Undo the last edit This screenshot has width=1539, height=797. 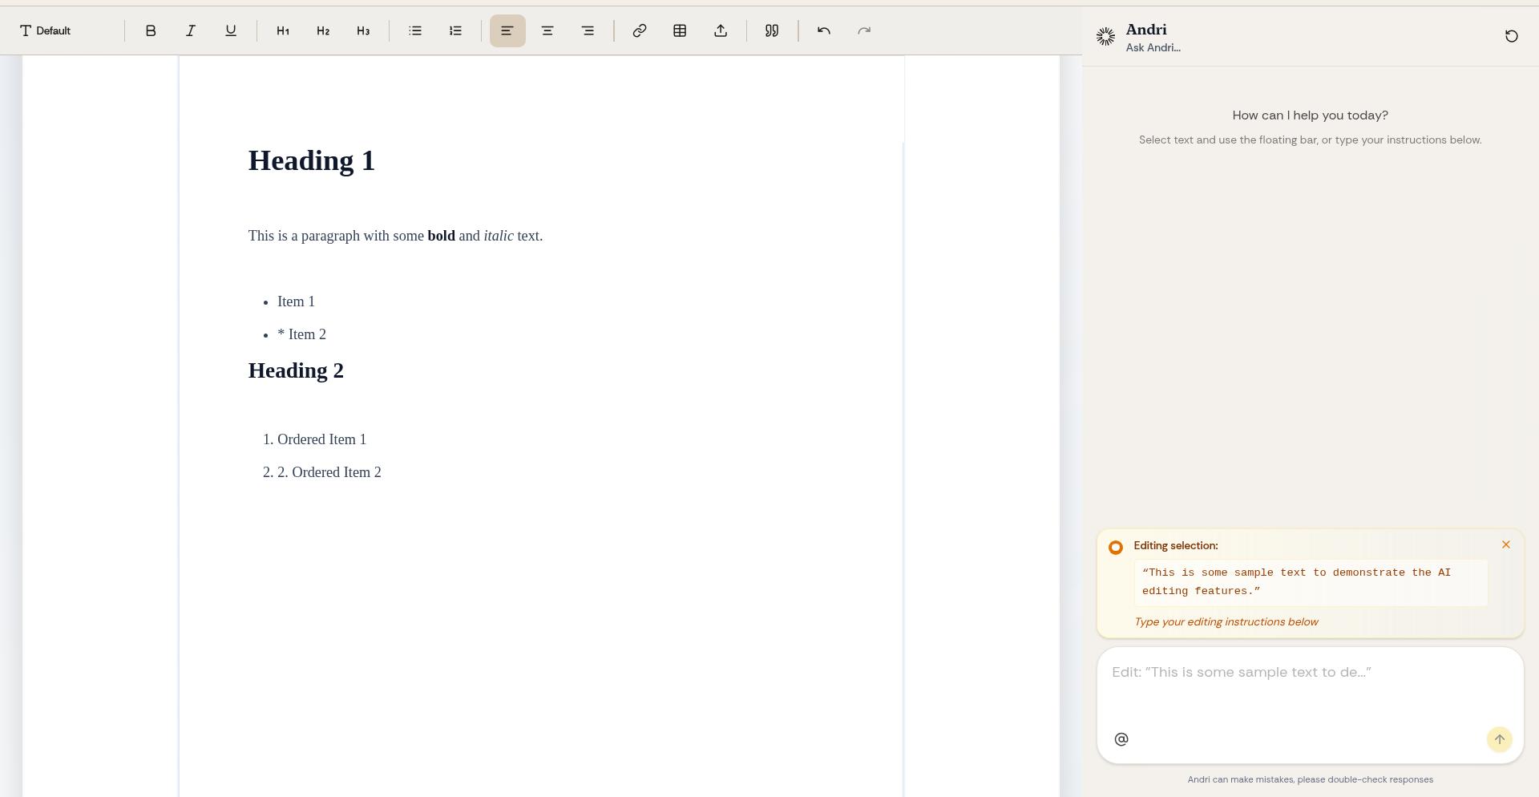tap(824, 30)
